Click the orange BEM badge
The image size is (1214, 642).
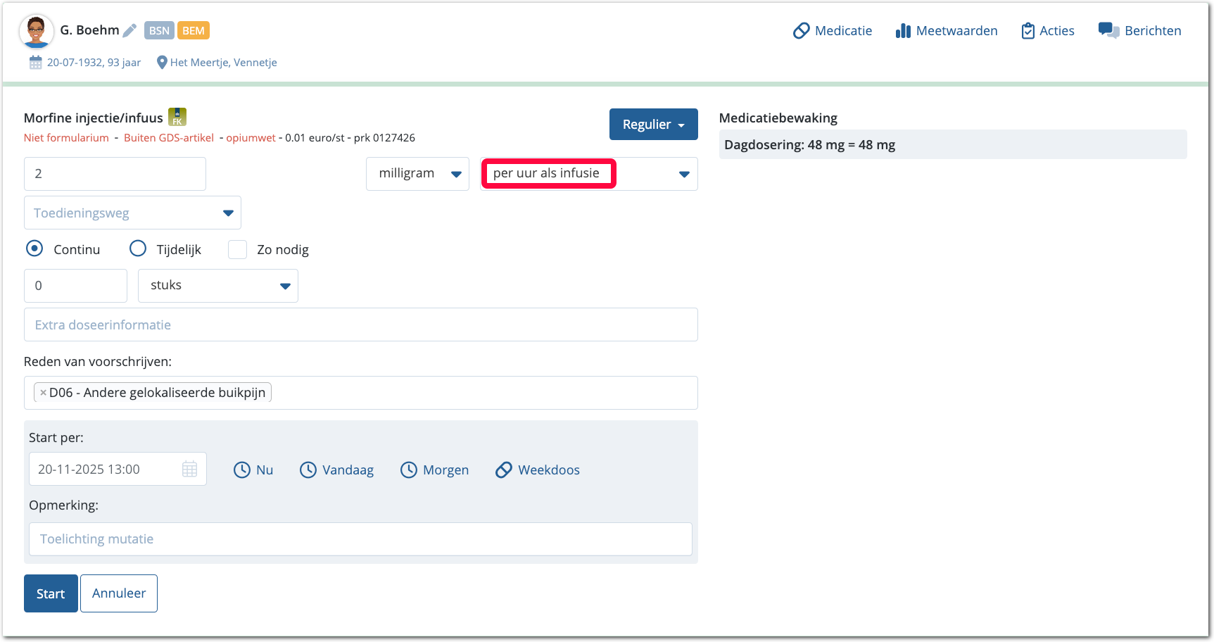(193, 30)
